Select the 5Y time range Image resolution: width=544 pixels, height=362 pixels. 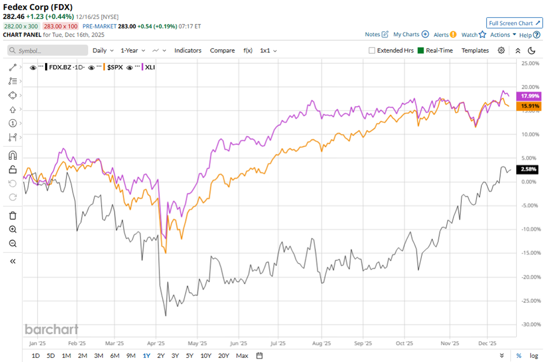(189, 356)
